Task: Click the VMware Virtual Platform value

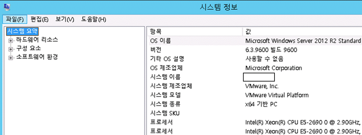Action: click(x=277, y=95)
